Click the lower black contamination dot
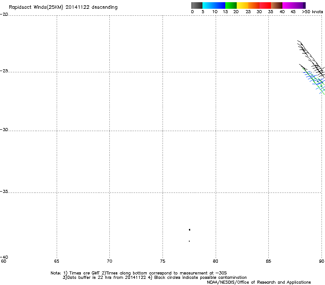The image size is (325, 285). coord(189,241)
